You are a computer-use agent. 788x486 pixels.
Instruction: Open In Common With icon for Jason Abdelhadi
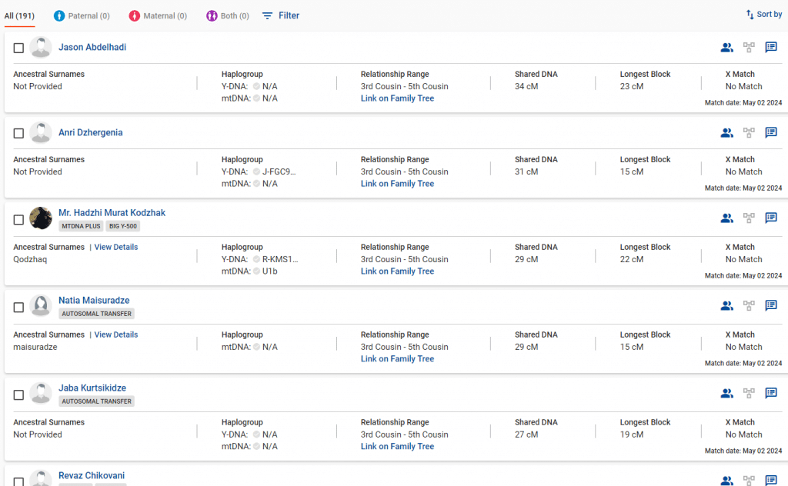click(726, 48)
